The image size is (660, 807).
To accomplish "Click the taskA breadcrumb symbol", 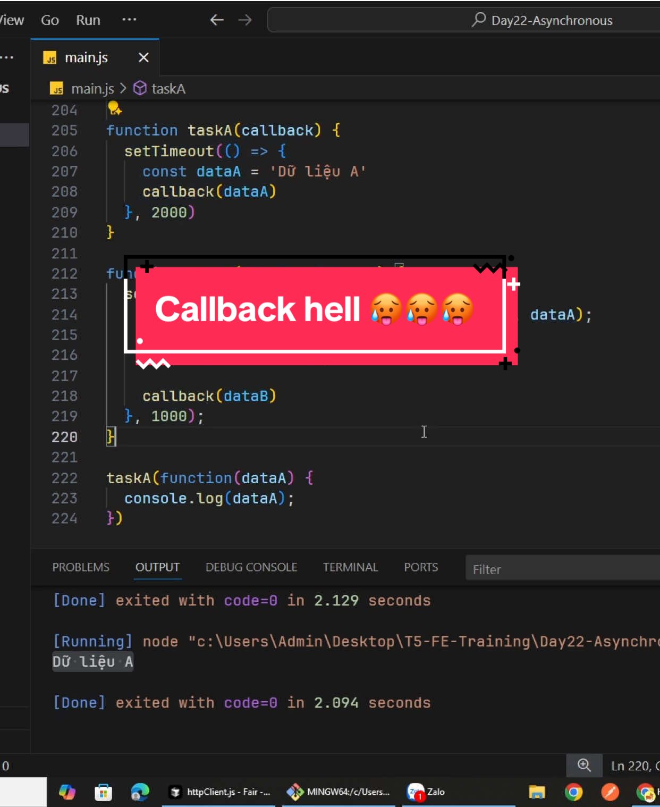I will point(168,89).
